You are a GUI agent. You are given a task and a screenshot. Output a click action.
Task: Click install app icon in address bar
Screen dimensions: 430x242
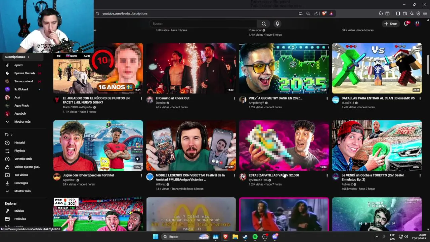click(300, 13)
